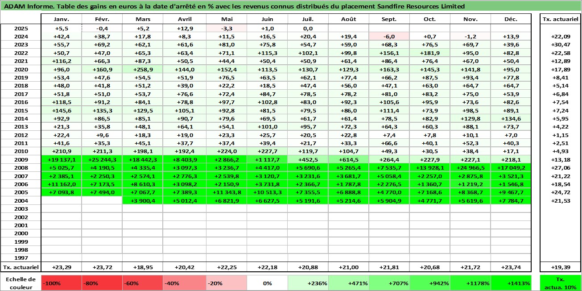Select the 2018 Juin cell +18,5
This screenshot has height=291, width=582.
[x=267, y=86]
